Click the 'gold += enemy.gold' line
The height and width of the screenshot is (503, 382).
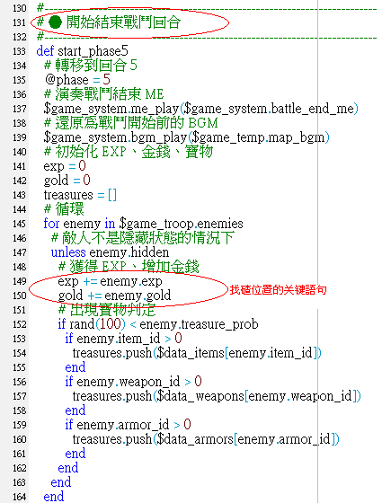[115, 296]
